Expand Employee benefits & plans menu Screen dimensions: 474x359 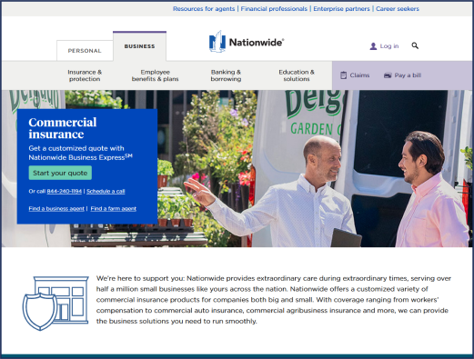click(x=155, y=75)
